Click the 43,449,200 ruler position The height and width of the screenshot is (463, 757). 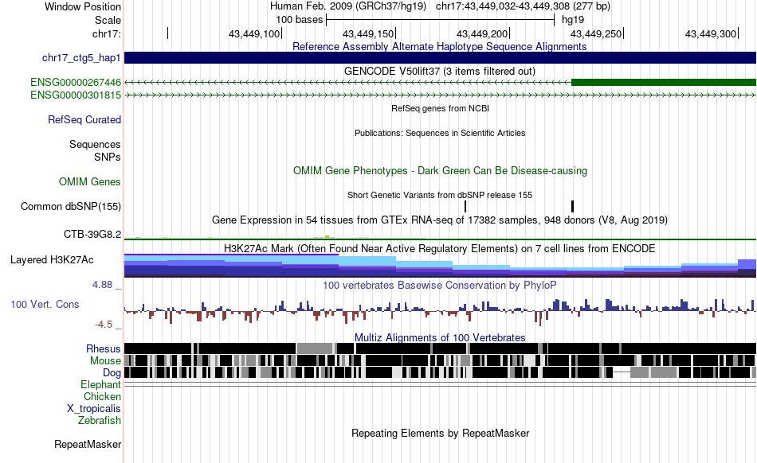[x=482, y=33]
